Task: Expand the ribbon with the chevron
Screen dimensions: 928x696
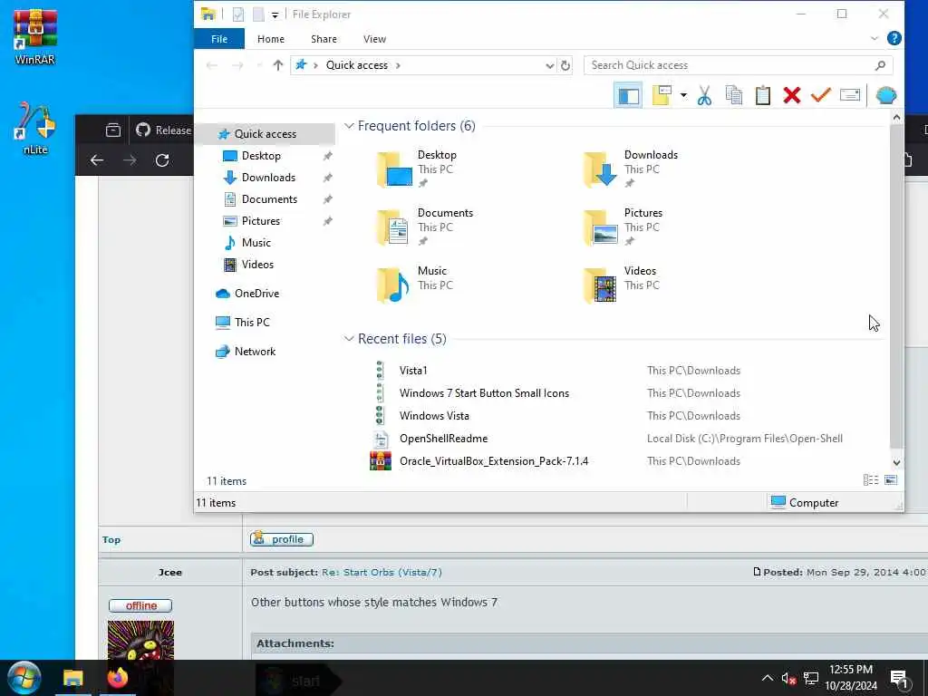Action: (x=875, y=38)
